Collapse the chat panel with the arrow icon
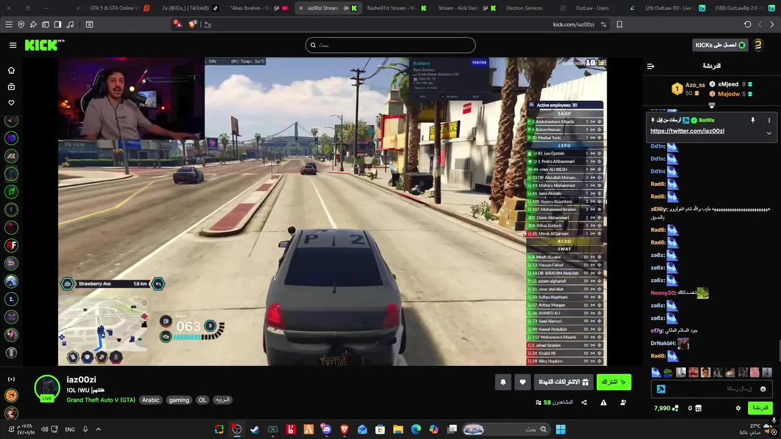The height and width of the screenshot is (439, 781). pos(650,66)
